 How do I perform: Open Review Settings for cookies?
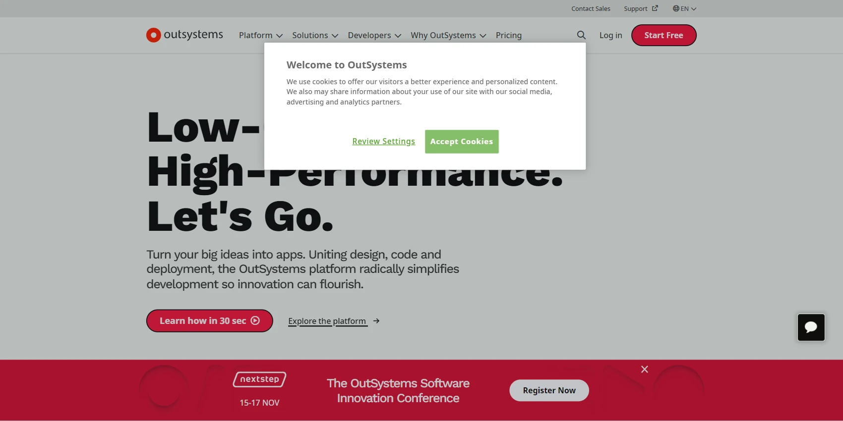click(x=384, y=142)
